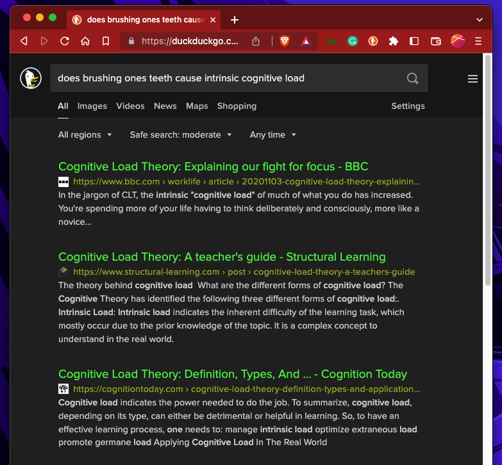Click the BBC favicon beside the first result
Viewport: 502px width, 465px height.
tap(63, 182)
